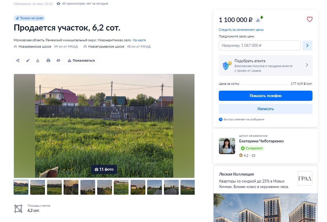Viewport: 327px width, 222px height.
Task: Download the listing via download icon
Action: (x=38, y=60)
